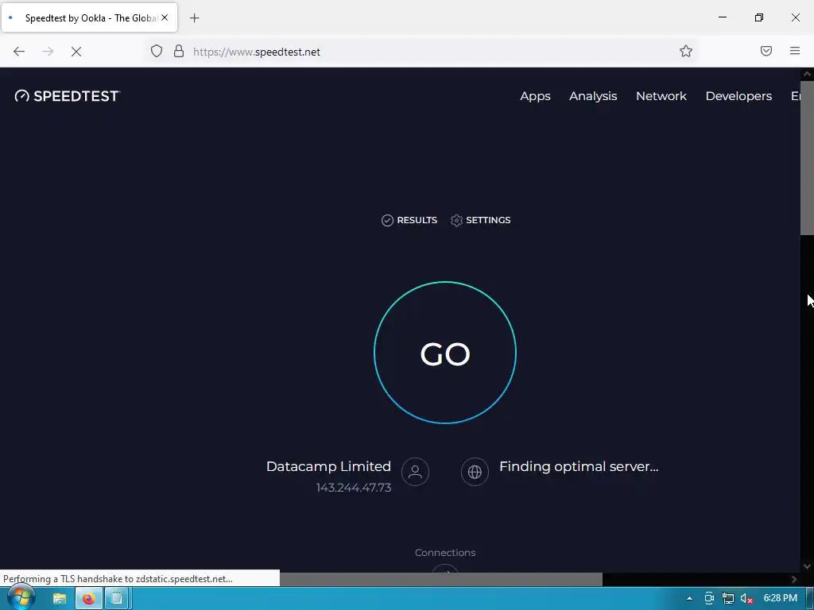
Task: Show hidden system tray icons
Action: [x=689, y=599]
